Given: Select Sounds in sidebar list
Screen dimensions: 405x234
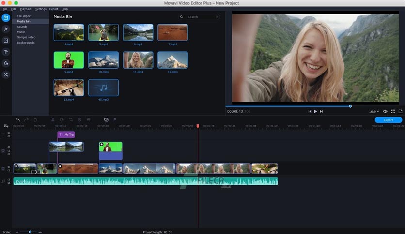Looking at the screenshot, I should tap(22, 27).
